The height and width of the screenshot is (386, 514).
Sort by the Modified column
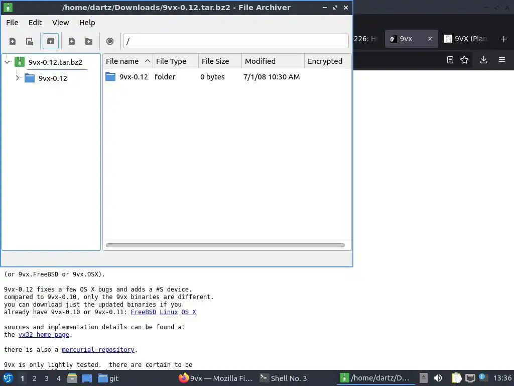273,61
